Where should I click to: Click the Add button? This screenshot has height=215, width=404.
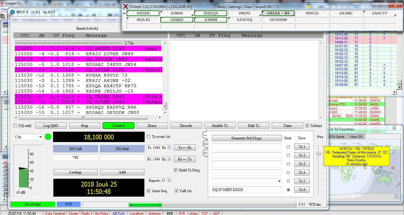(x=122, y=172)
